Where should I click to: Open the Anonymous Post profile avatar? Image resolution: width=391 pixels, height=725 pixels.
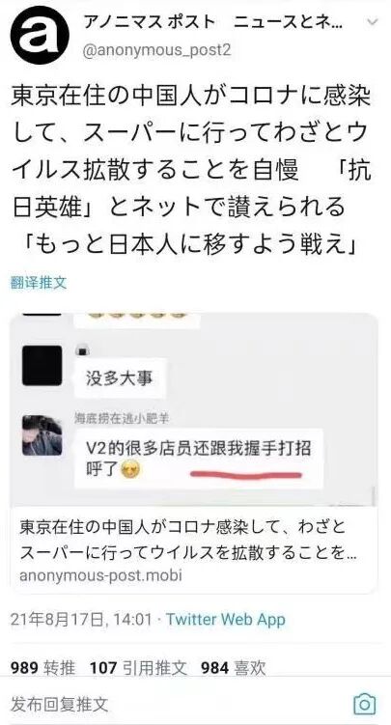[41, 35]
